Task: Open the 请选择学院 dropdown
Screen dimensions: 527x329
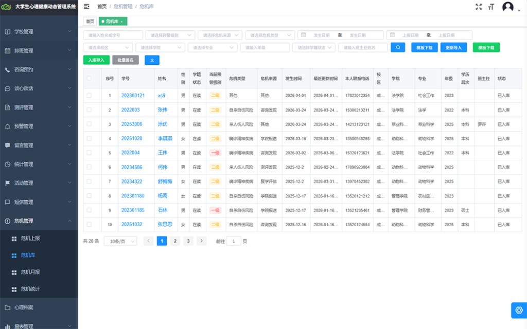Action: click(161, 47)
